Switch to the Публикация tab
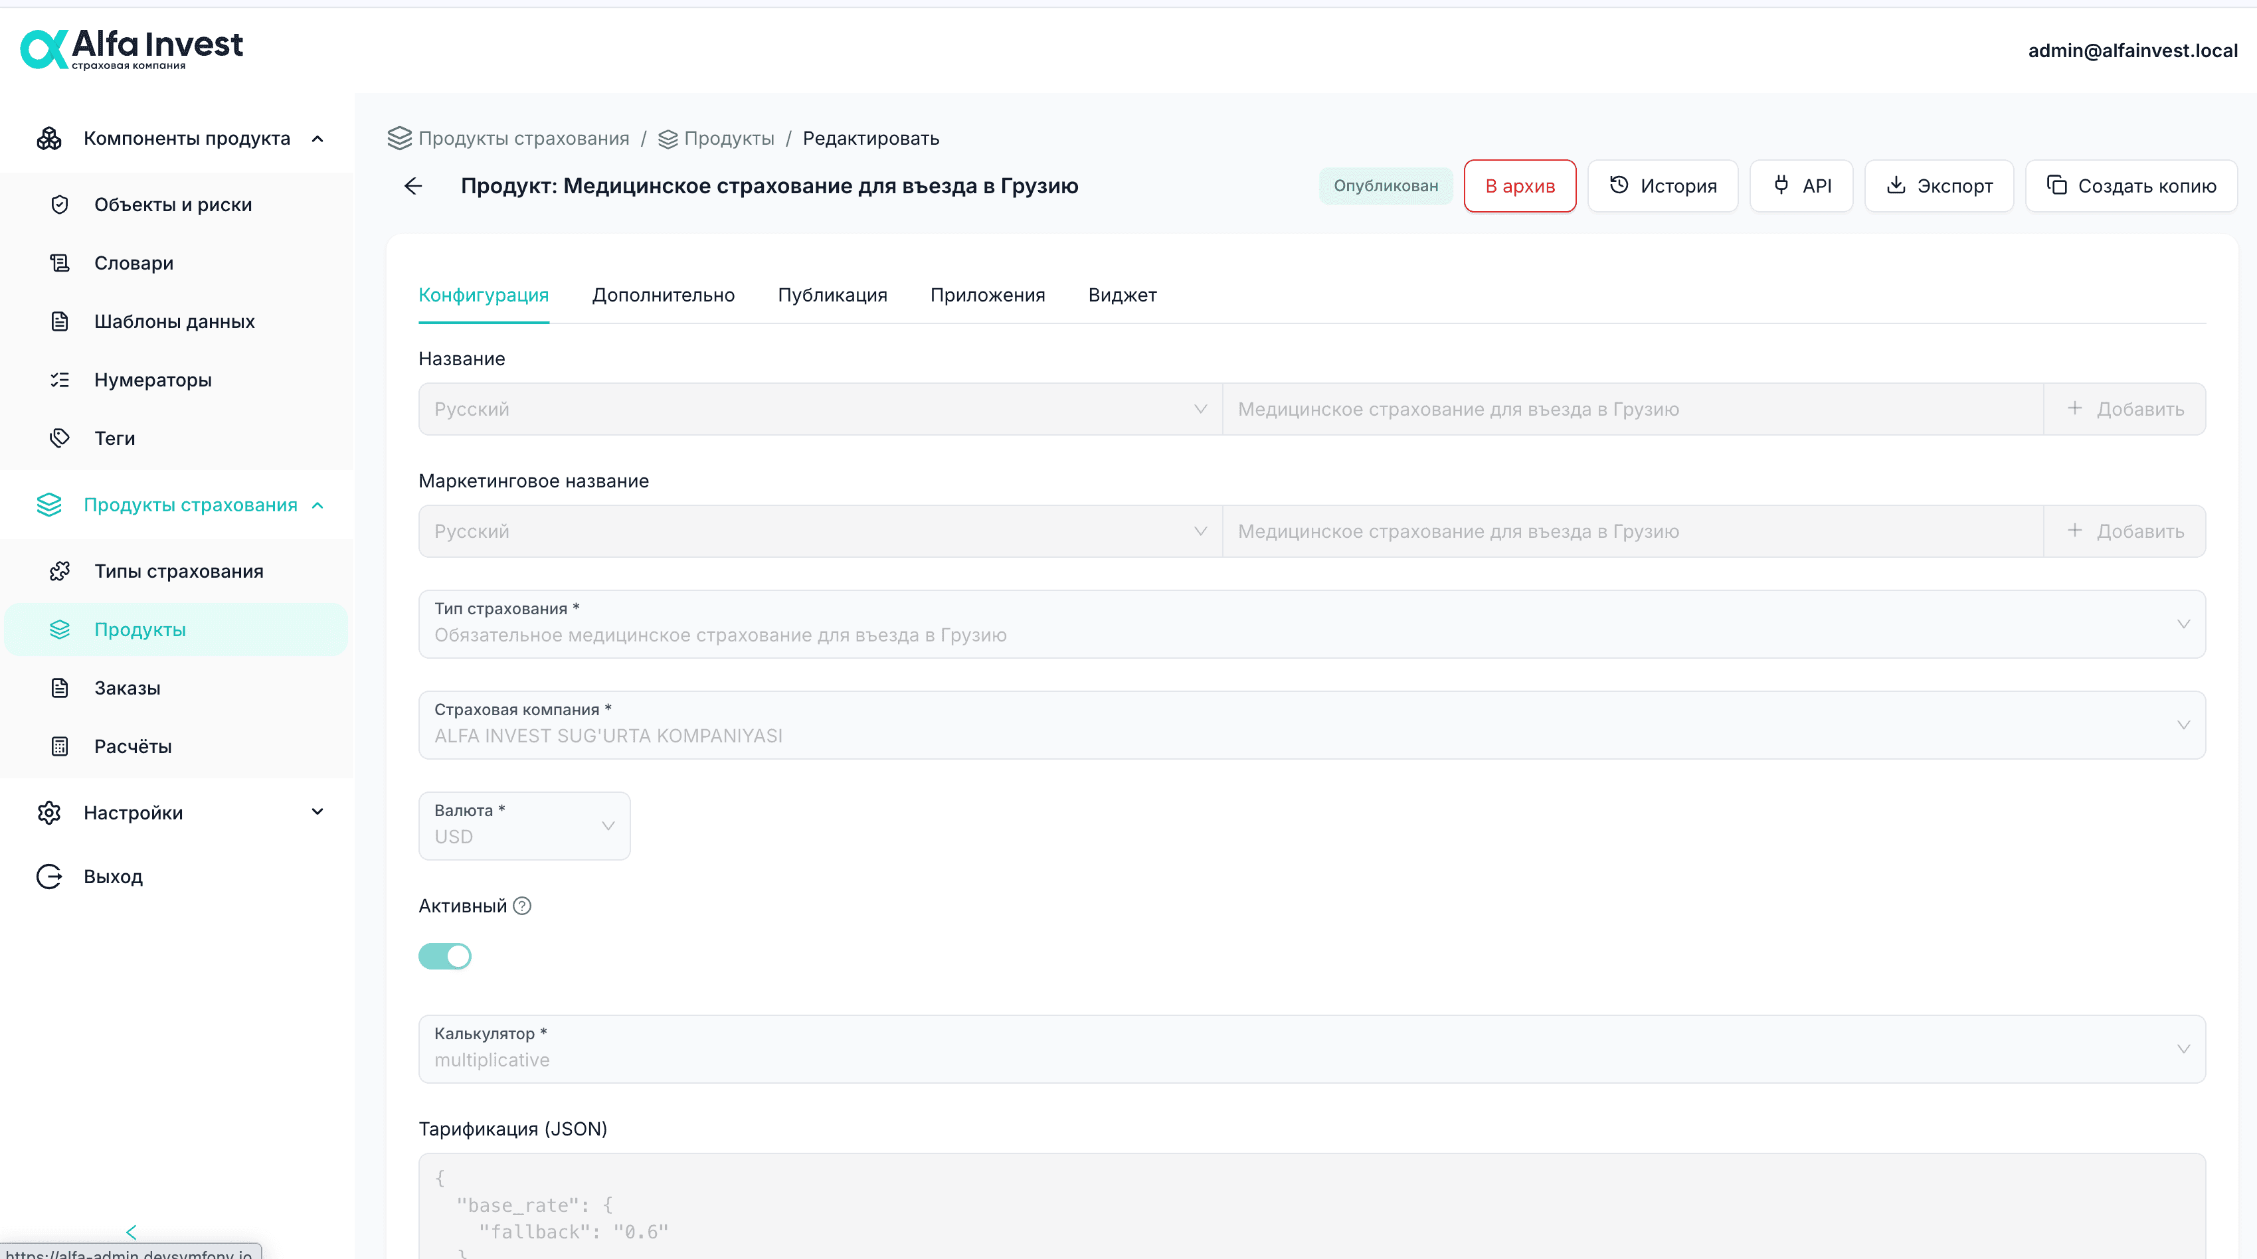The width and height of the screenshot is (2257, 1259). click(832, 295)
